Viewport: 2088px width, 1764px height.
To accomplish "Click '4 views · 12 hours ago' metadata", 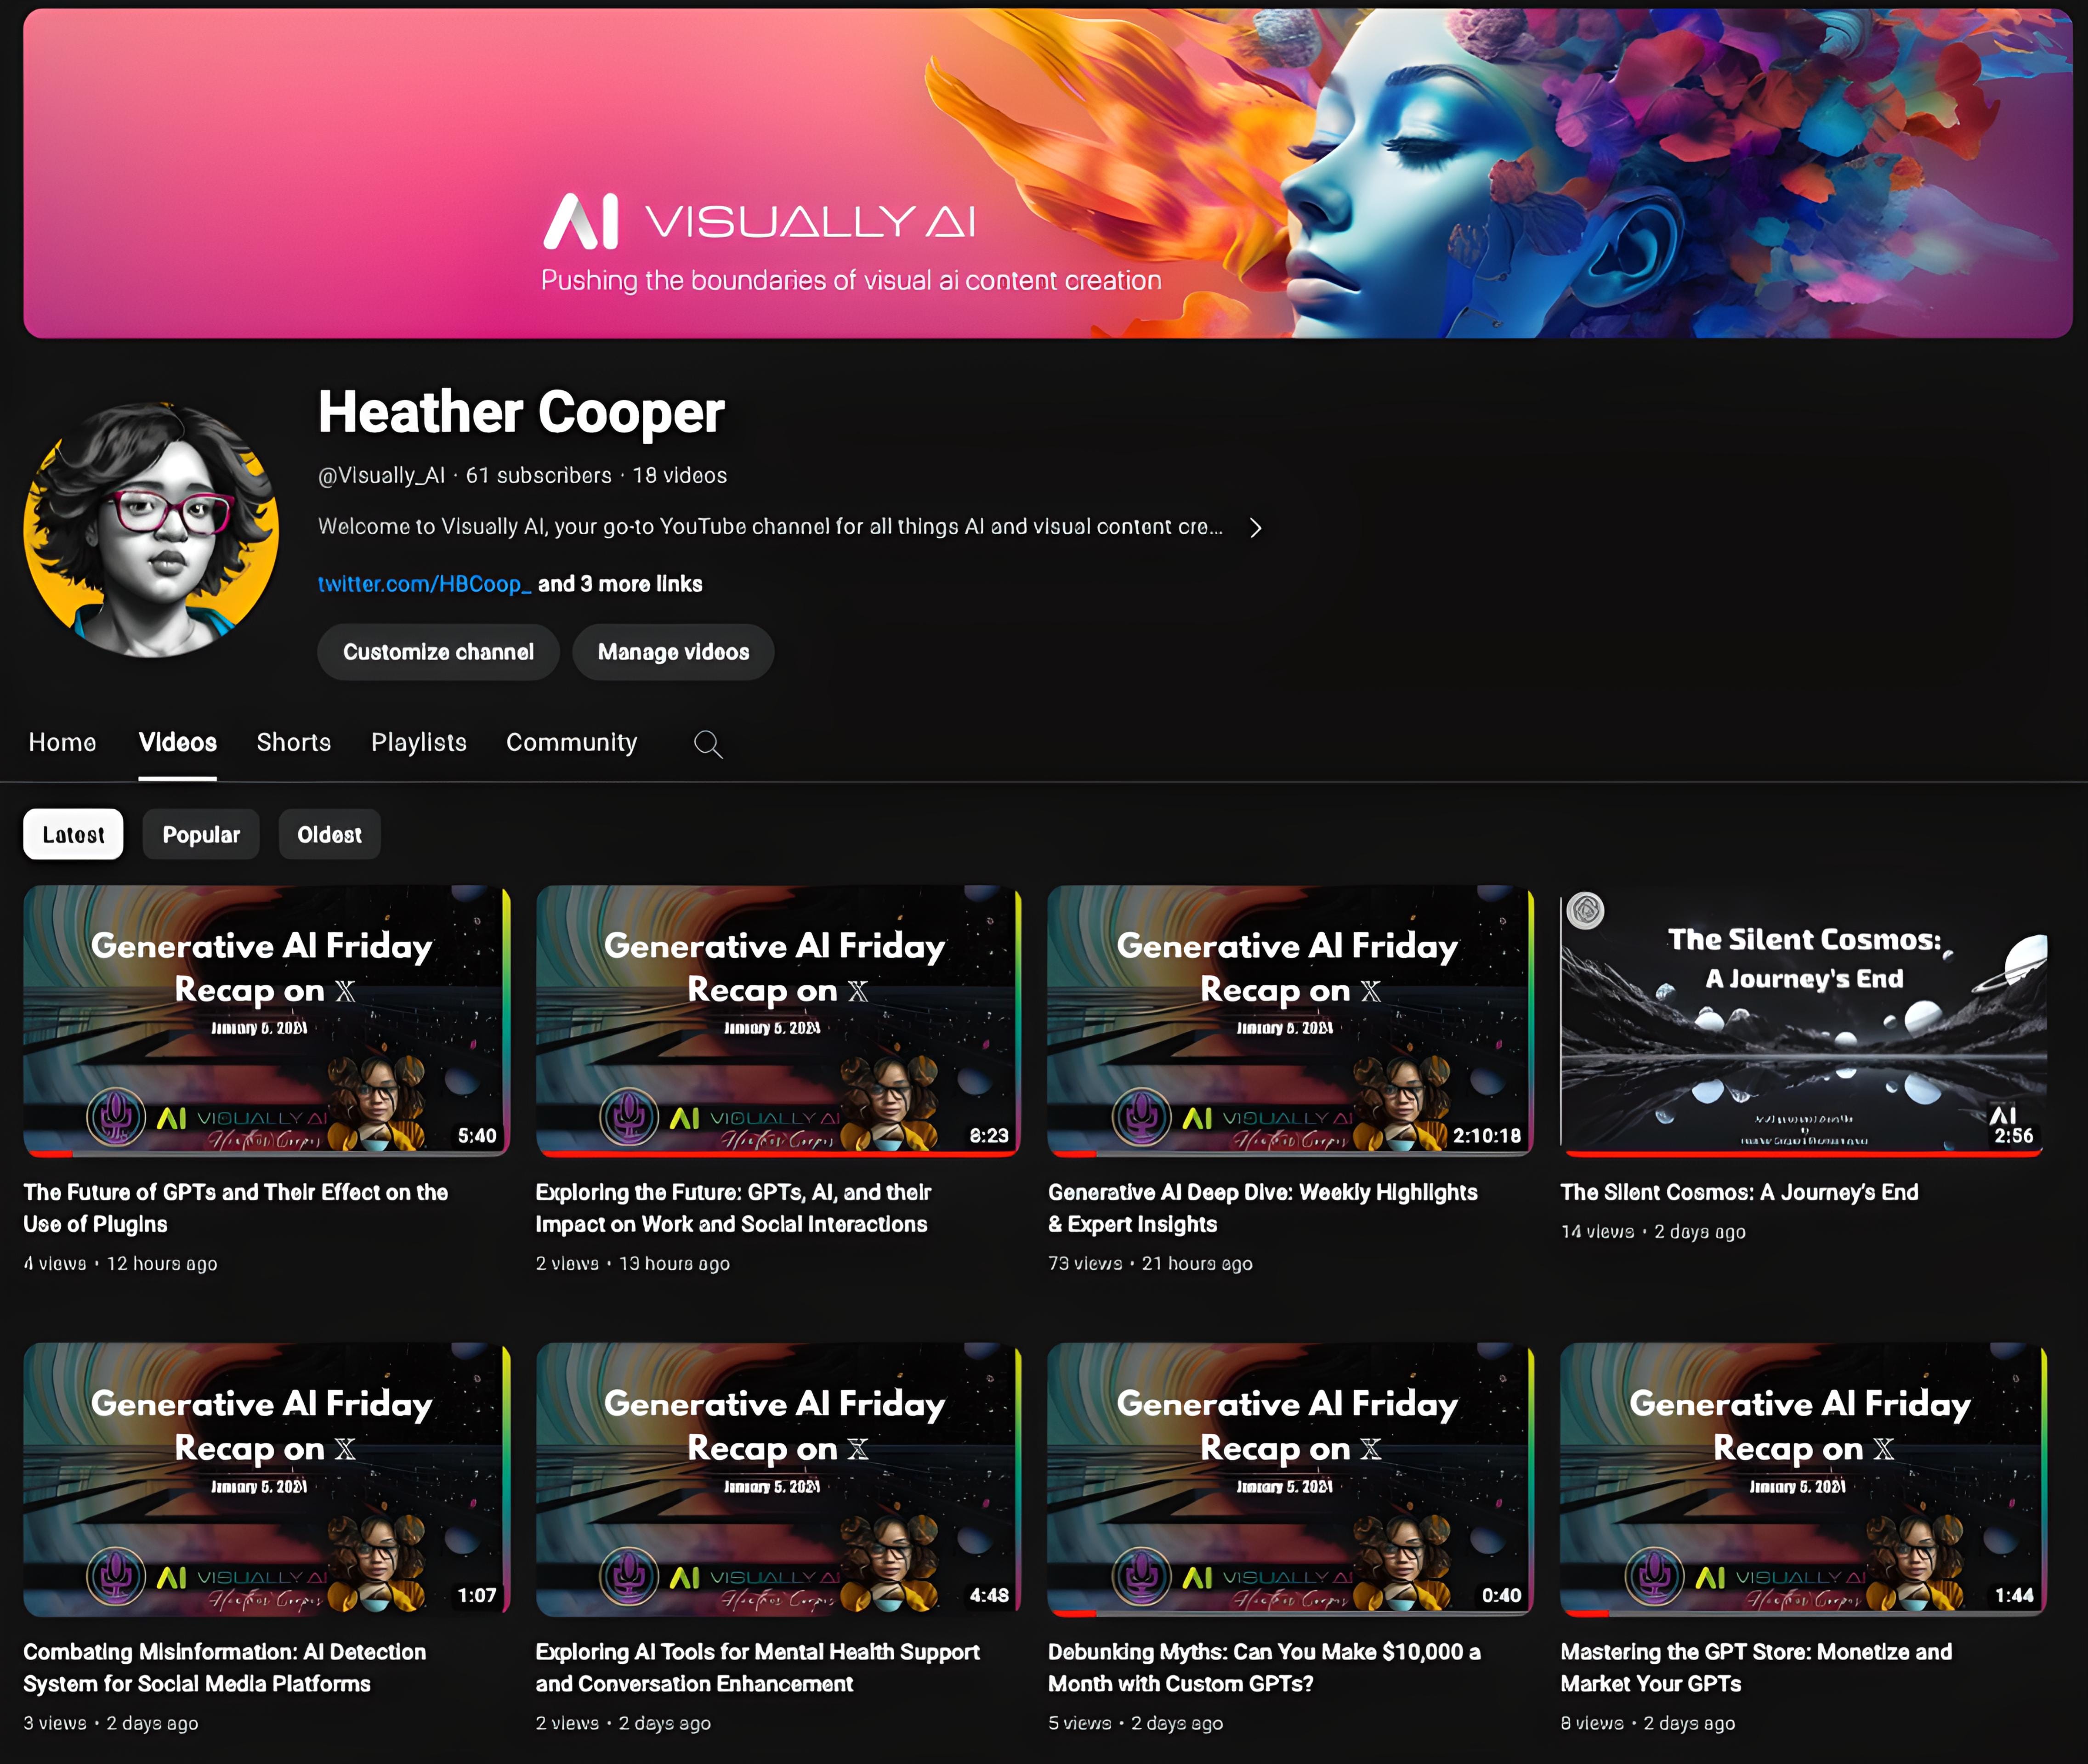I will (x=120, y=1264).
